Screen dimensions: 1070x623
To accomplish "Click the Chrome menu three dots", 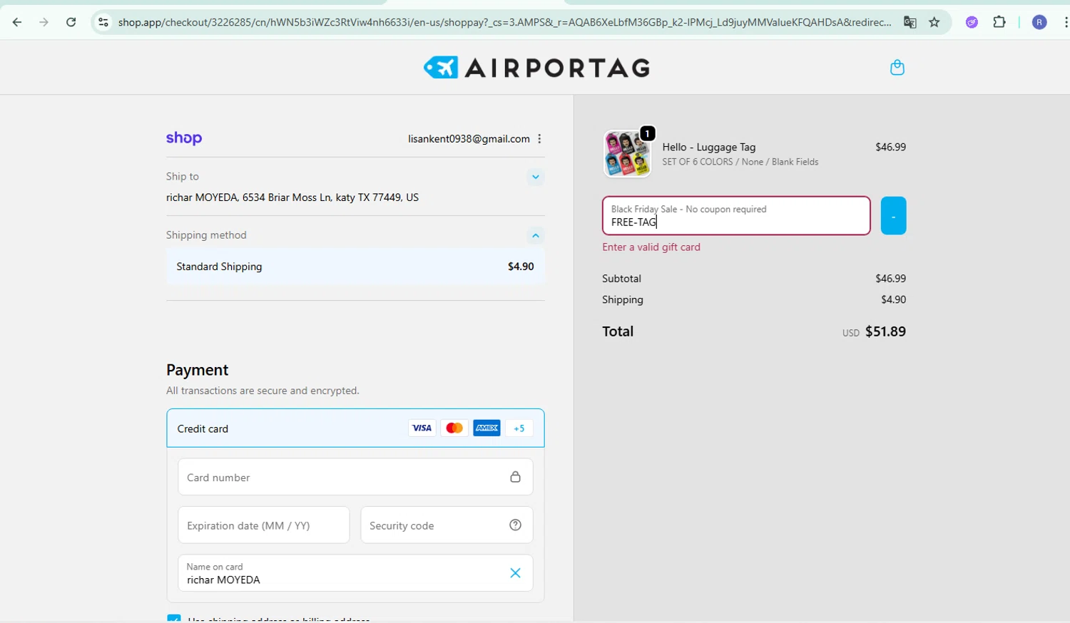I will click(1065, 22).
